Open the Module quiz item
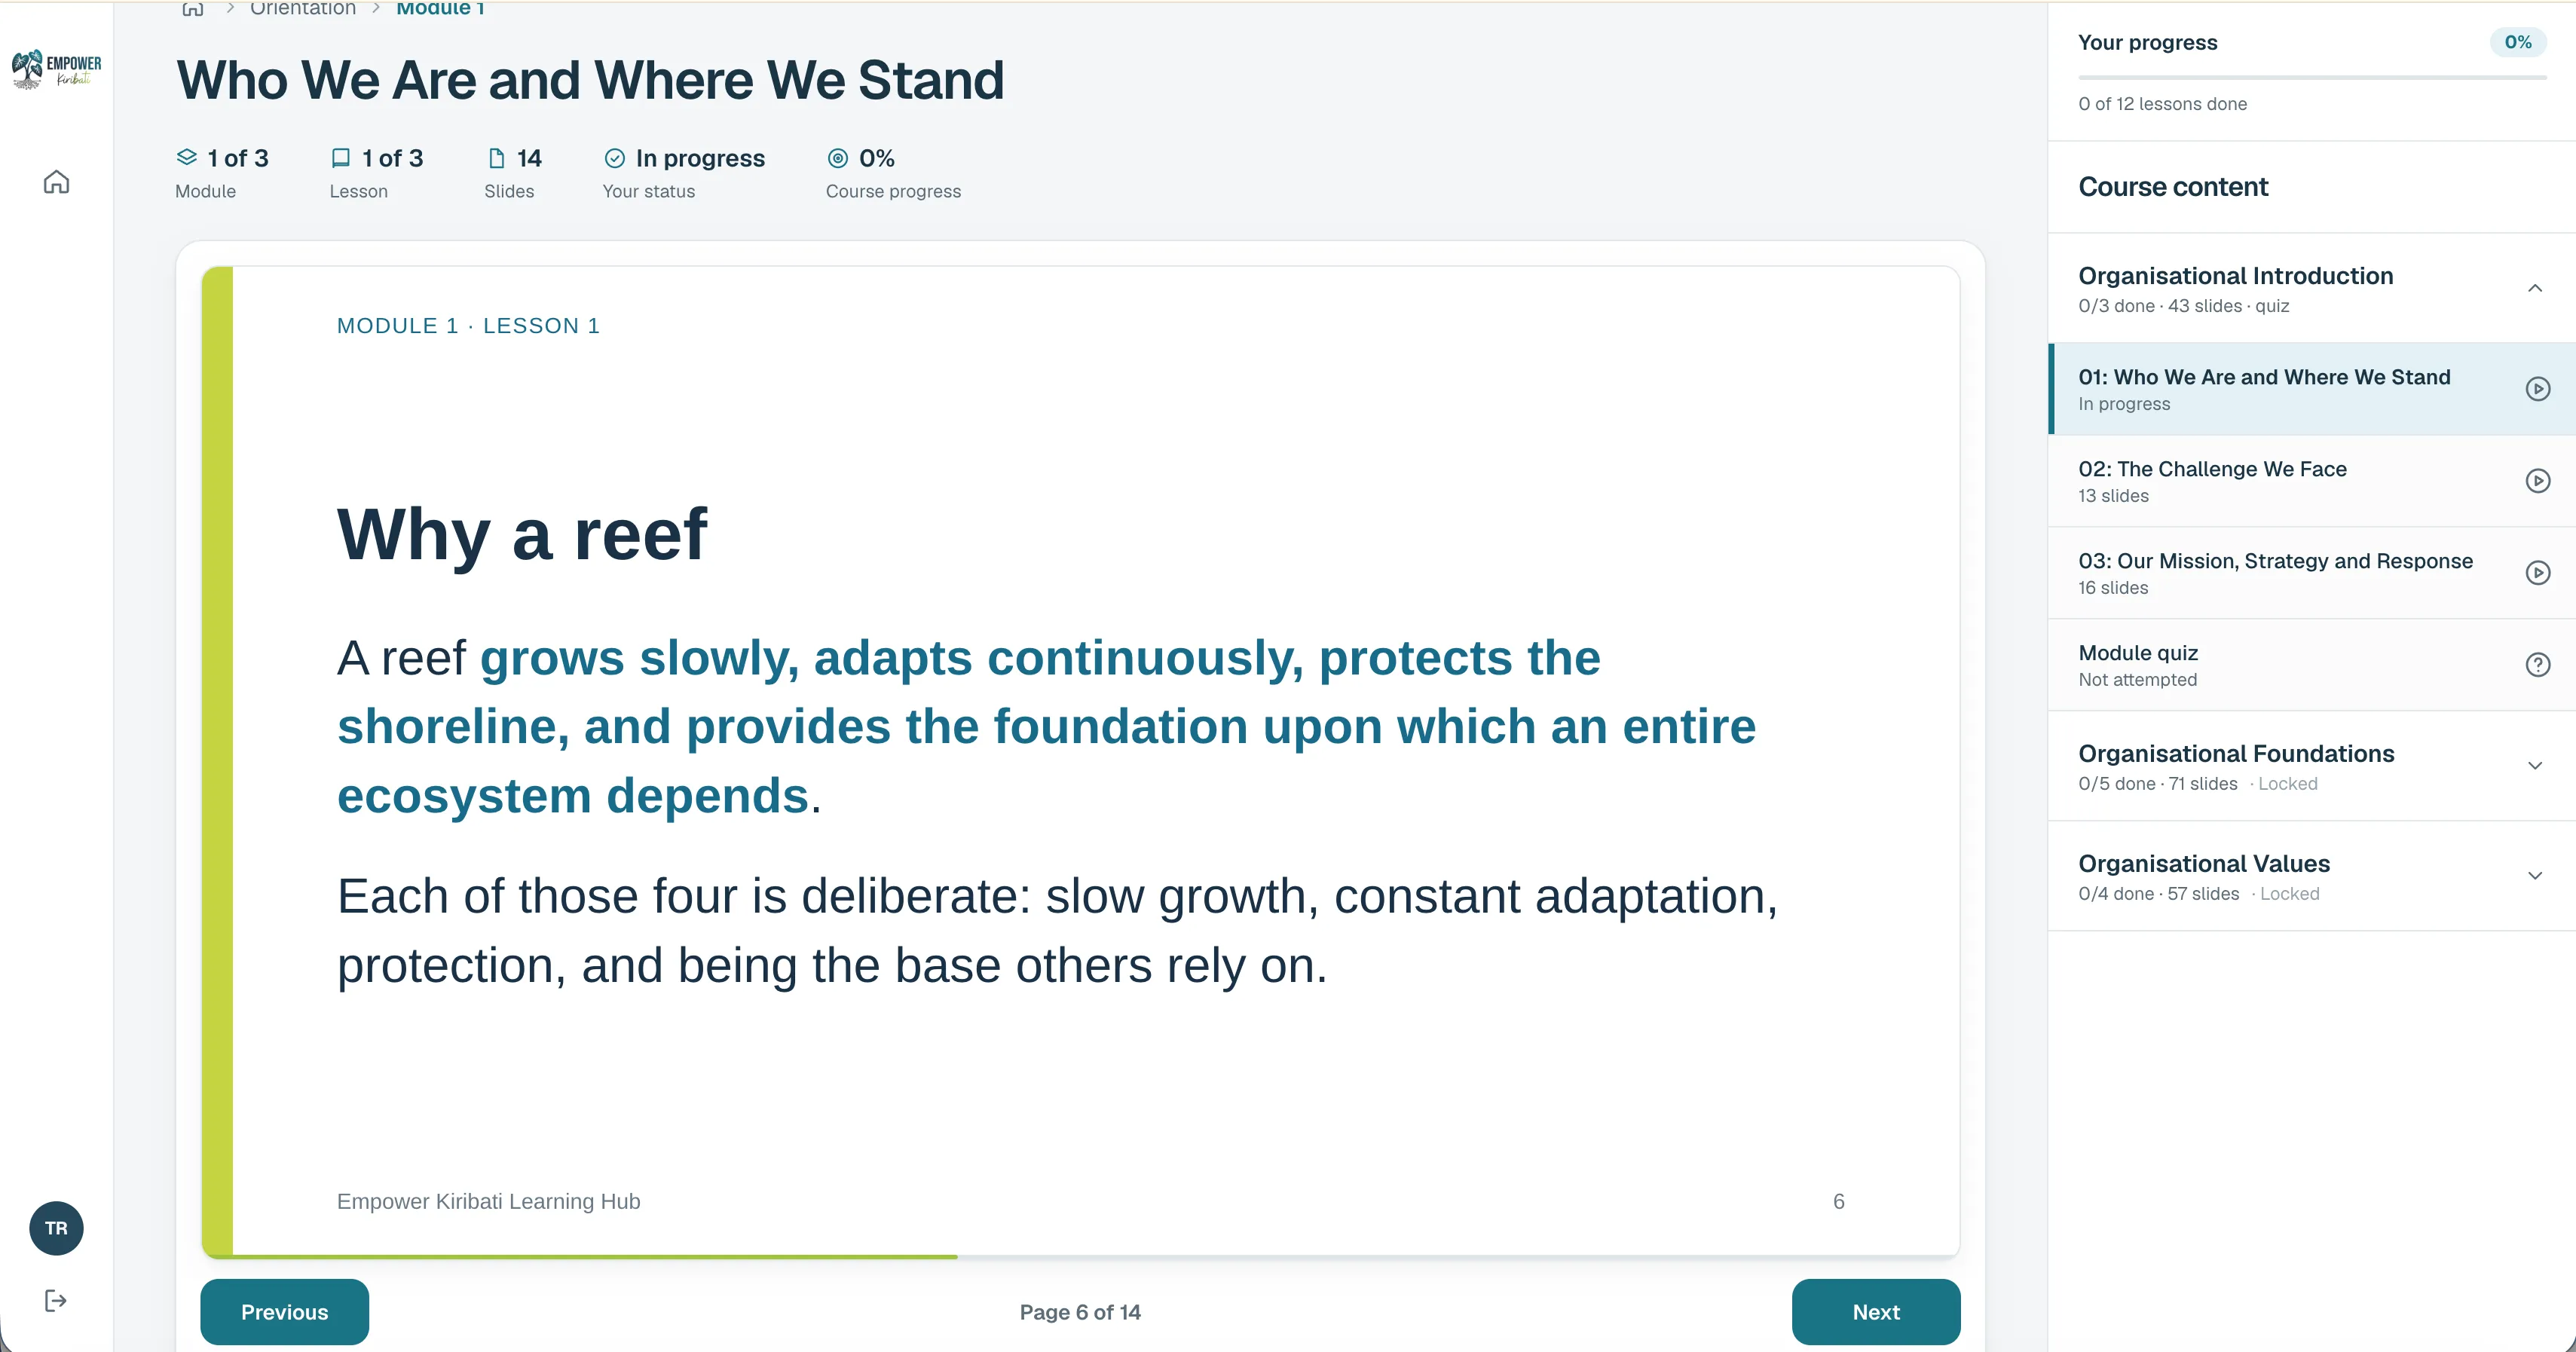Screen dimensions: 2576x1352 click(2312, 665)
